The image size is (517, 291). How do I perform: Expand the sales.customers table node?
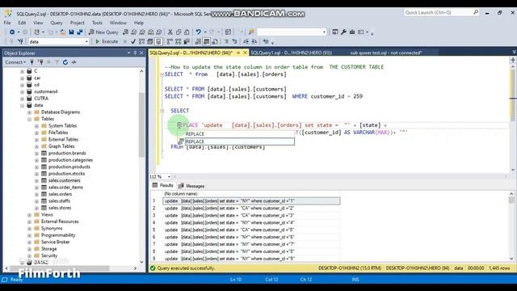pyautogui.click(x=36, y=181)
